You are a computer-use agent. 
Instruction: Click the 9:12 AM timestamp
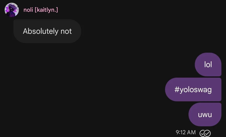click(186, 132)
